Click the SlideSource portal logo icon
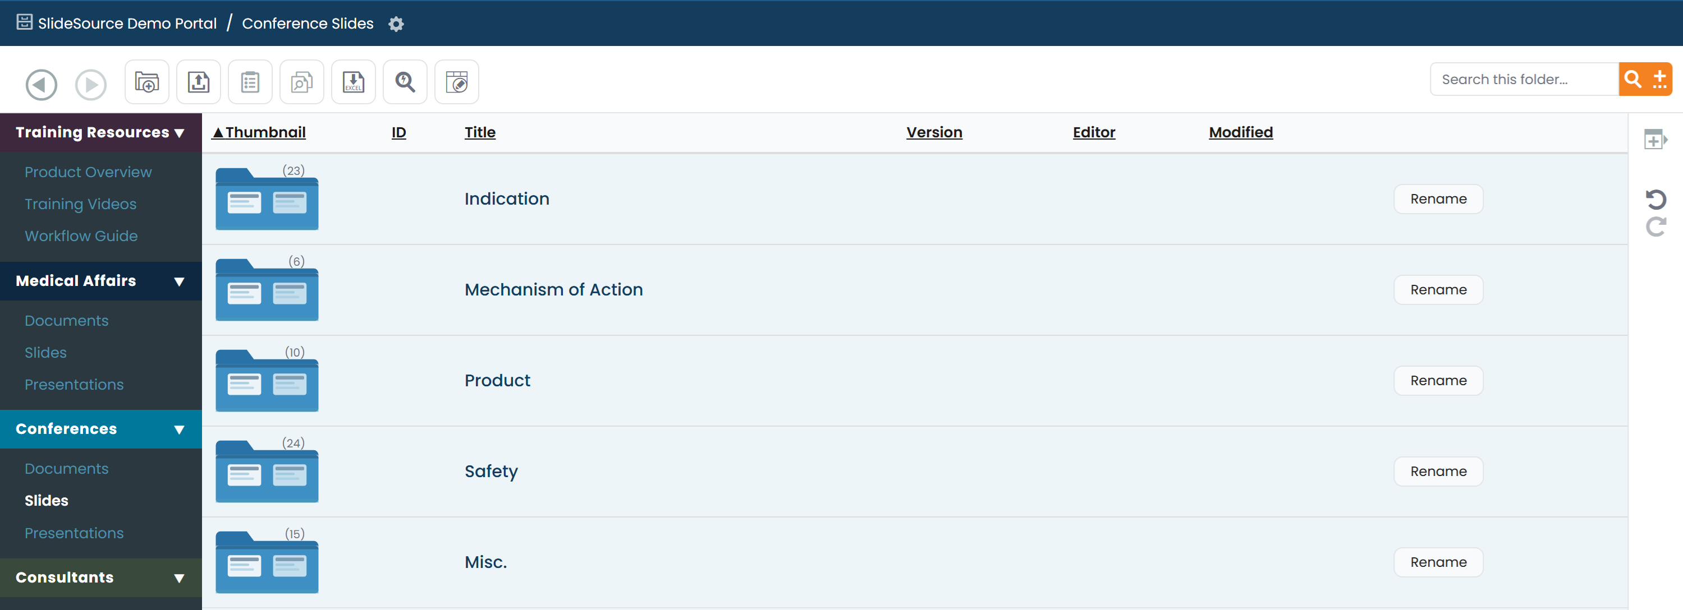This screenshot has width=1683, height=610. (x=24, y=22)
